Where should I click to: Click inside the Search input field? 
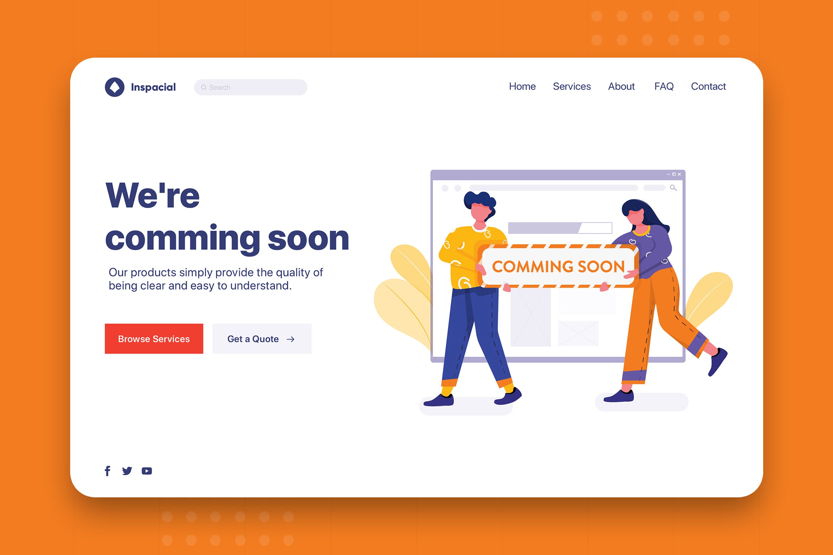coord(251,86)
